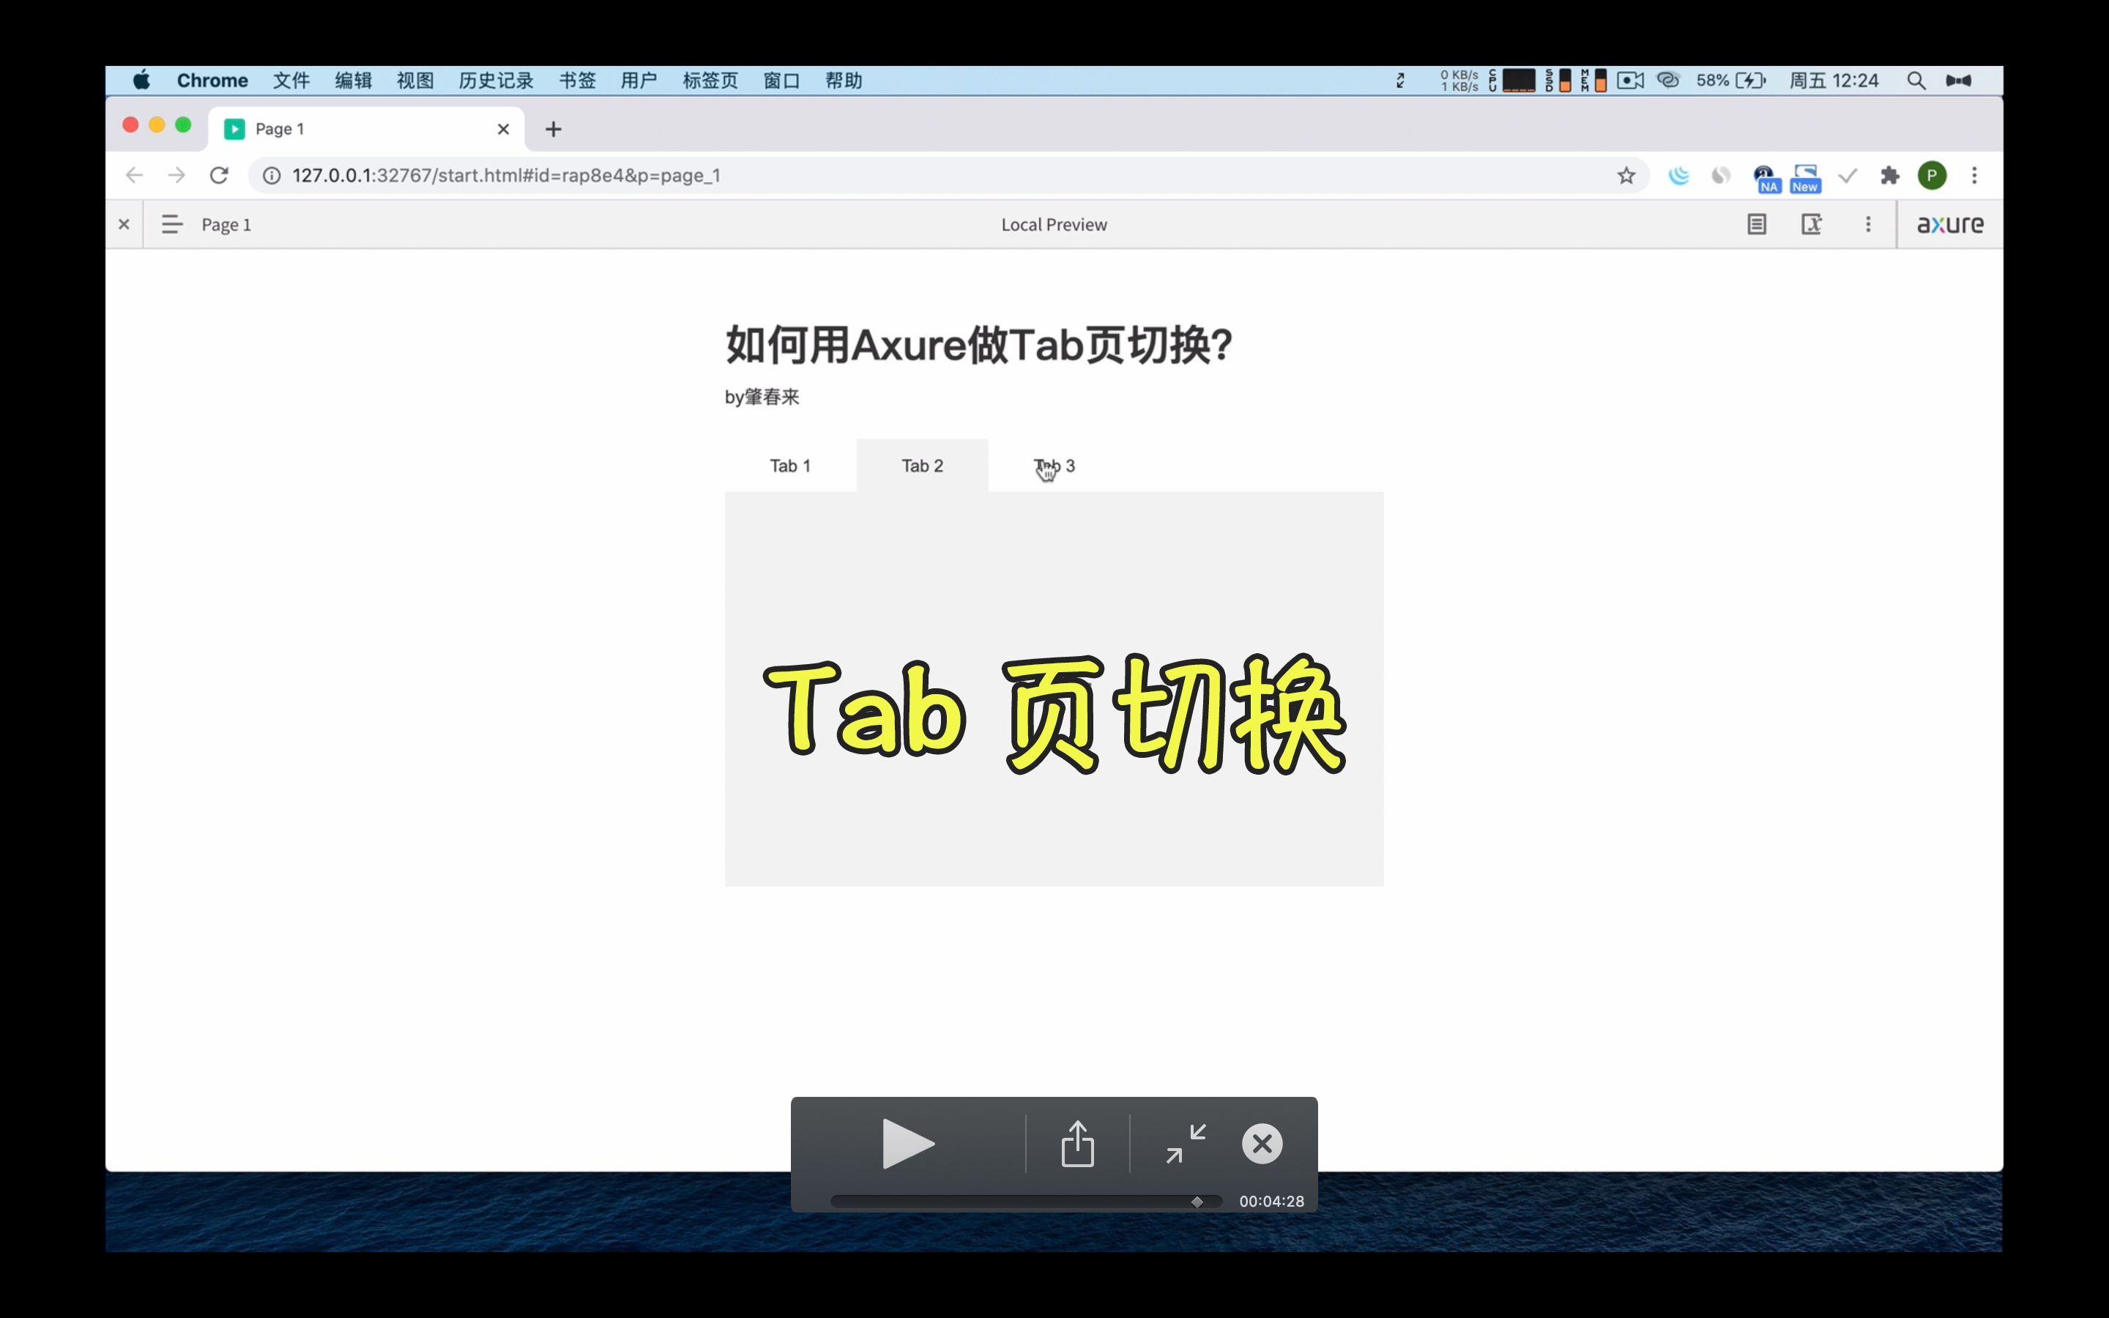Reload the page with Chrome refresh icon
The height and width of the screenshot is (1318, 2109).
[219, 175]
